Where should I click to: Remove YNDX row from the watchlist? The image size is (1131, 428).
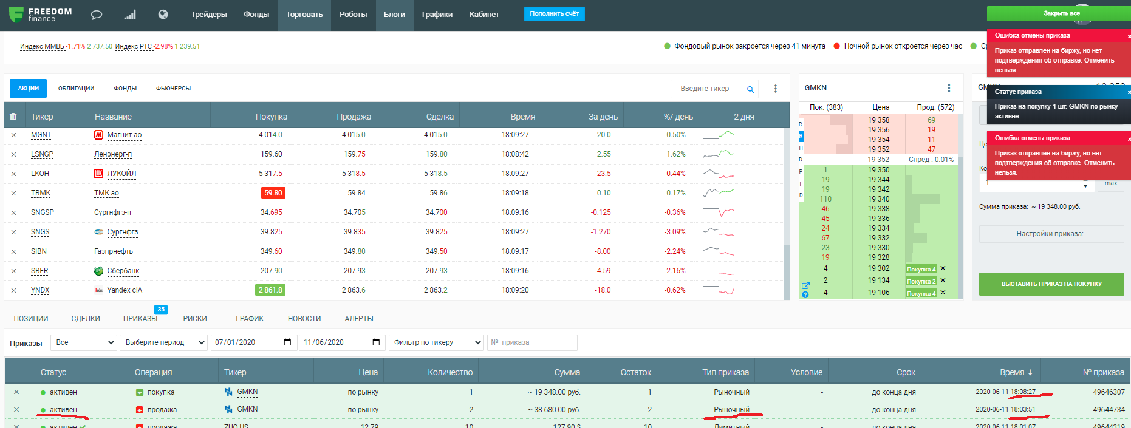coord(13,291)
